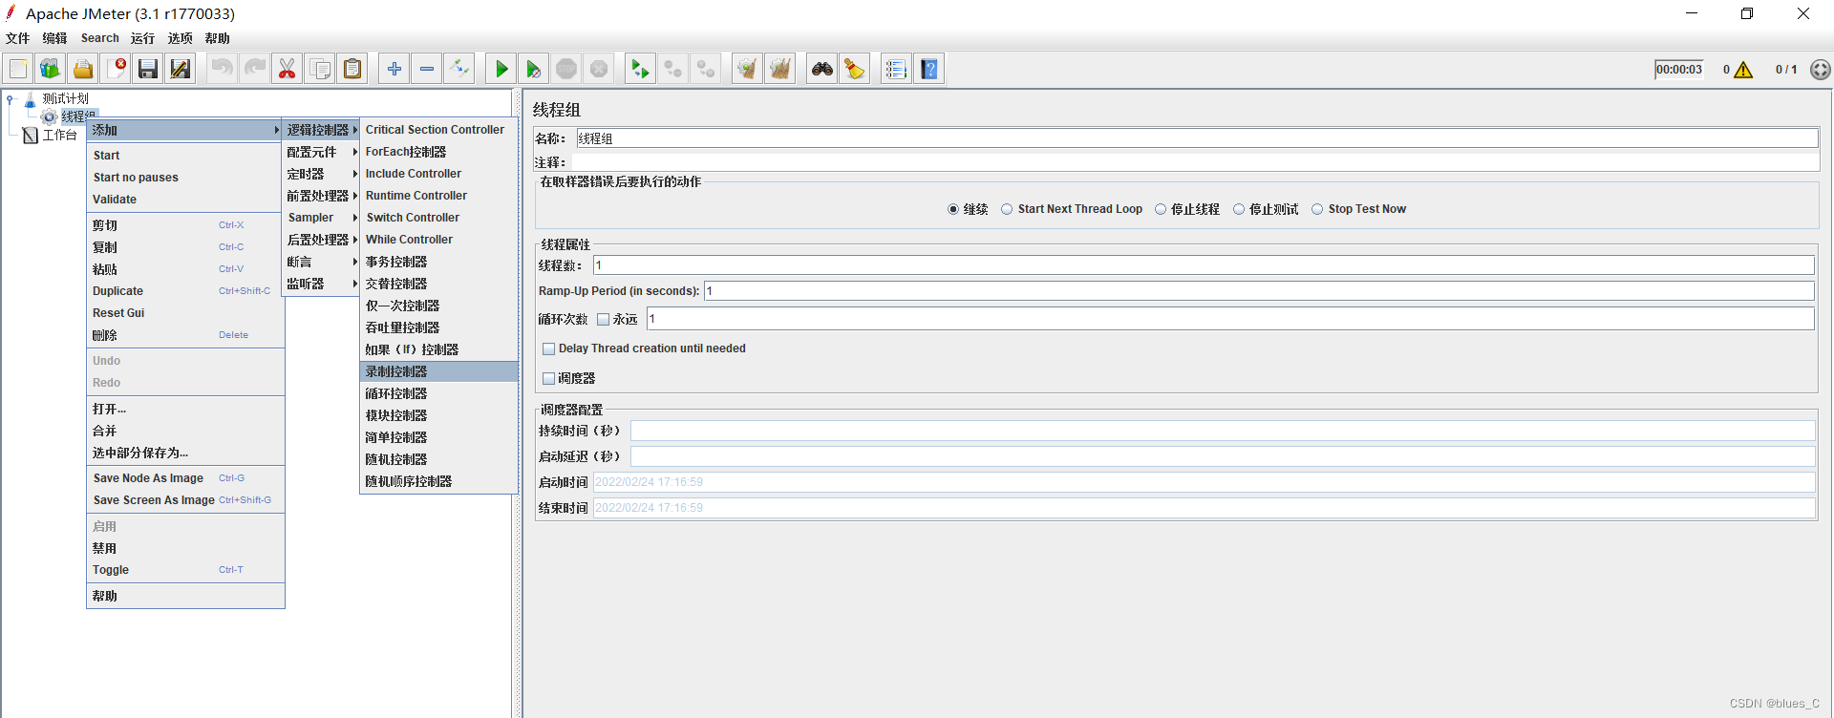This screenshot has width=1834, height=718.
Task: Create a new test plan via toolbar
Action: pos(18,69)
